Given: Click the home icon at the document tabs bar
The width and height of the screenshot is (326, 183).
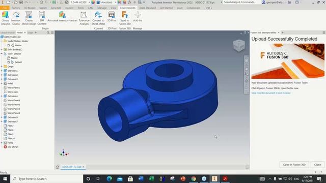Looking at the screenshot, I should 58,167.
